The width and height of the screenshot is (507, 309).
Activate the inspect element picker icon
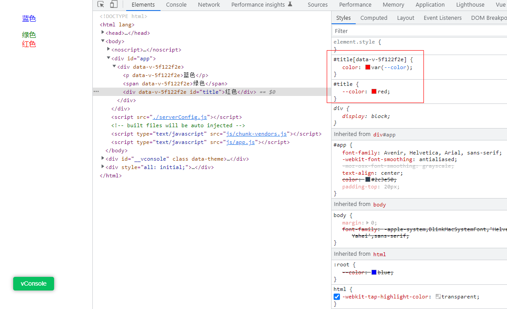tap(101, 4)
